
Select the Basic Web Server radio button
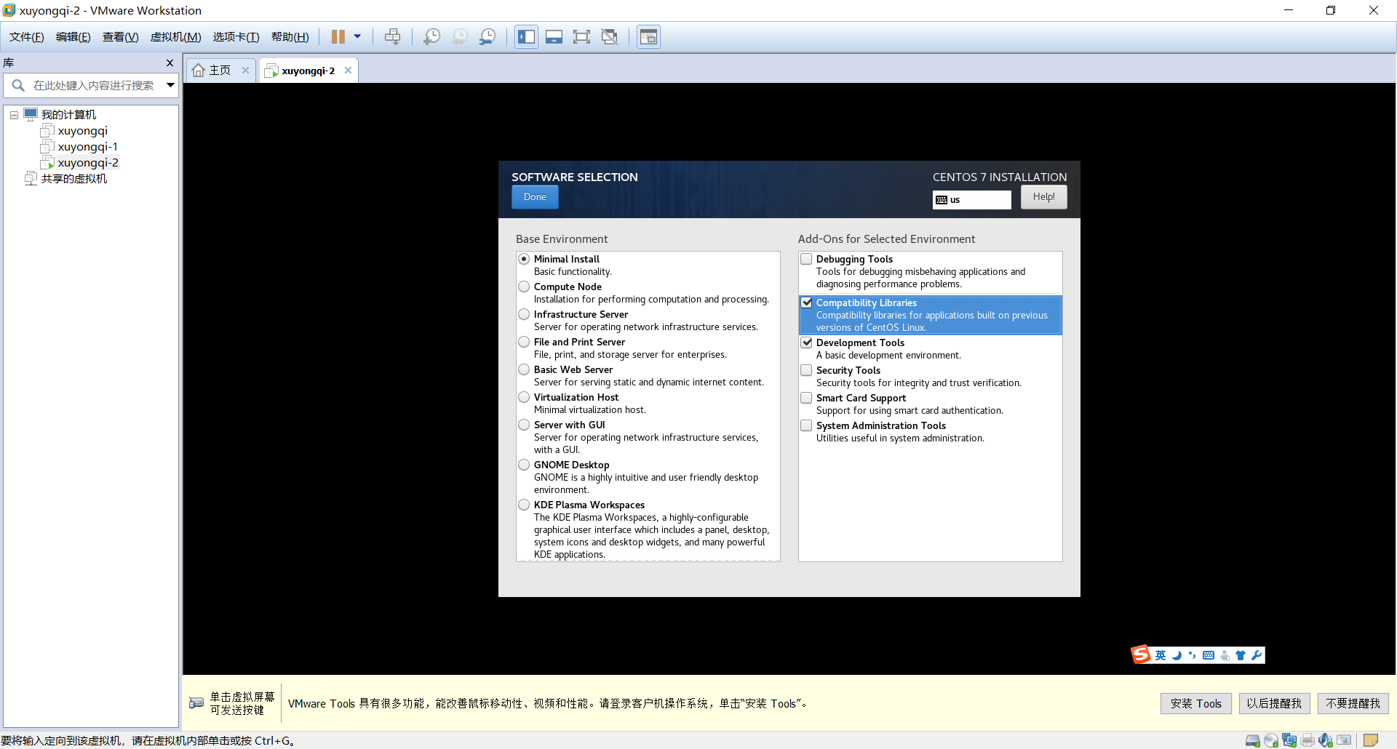tap(524, 369)
